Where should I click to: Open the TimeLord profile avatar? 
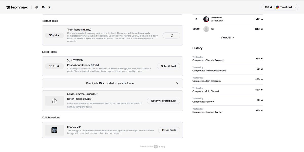click(277, 7)
